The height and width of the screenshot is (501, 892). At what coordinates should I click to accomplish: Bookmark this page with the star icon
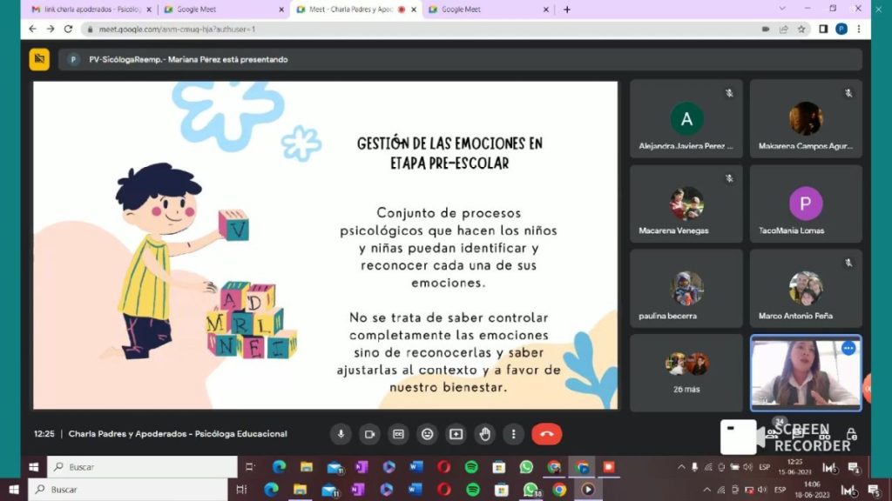[x=801, y=29]
